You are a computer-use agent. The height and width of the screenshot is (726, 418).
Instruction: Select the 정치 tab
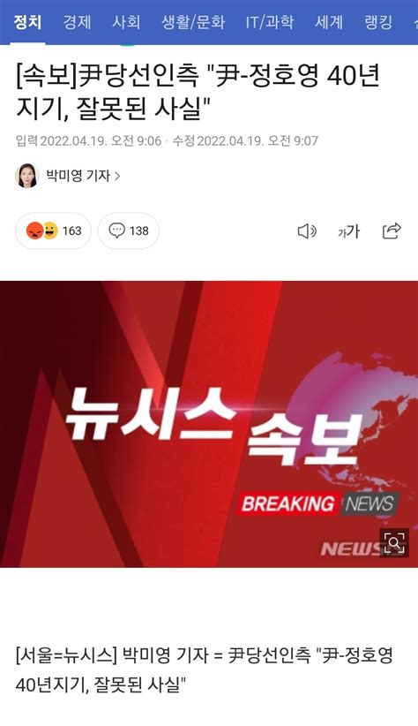(27, 22)
